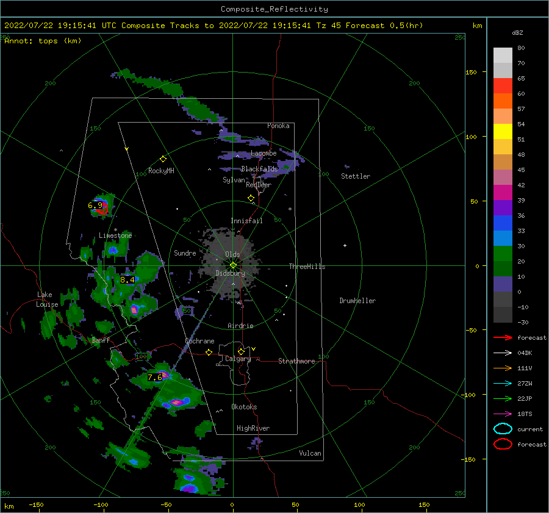Click the Didsbury label
This screenshot has width=549, height=513.
230,273
